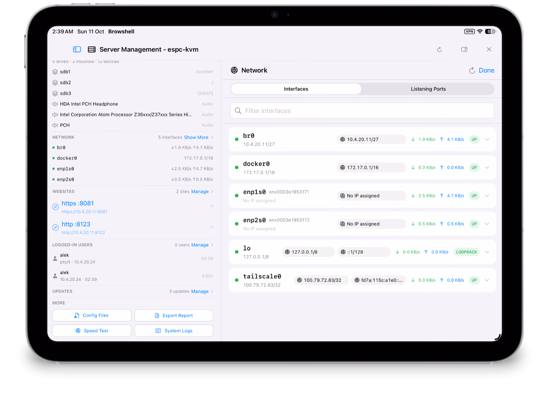Expand enp2s0 interface details chevron
The width and height of the screenshot is (549, 400).
[487, 224]
